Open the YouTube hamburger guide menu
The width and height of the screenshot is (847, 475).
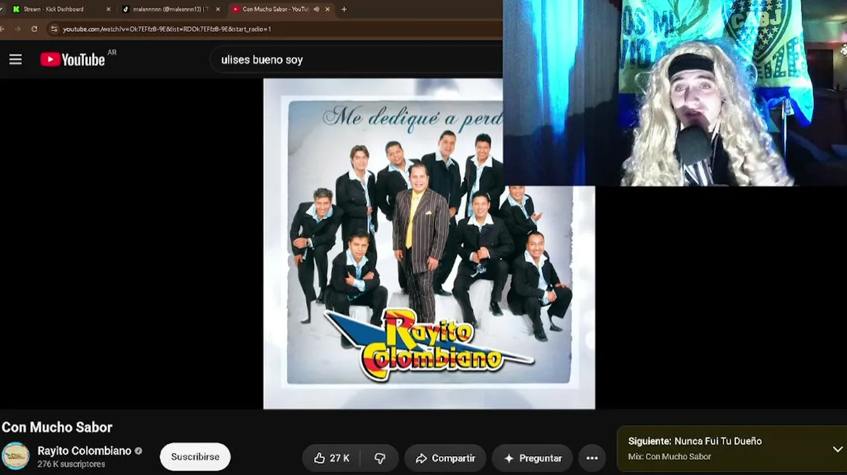[x=15, y=60]
